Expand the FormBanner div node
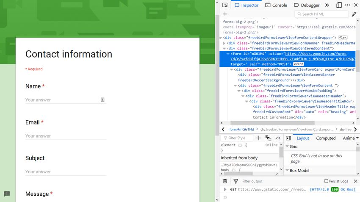Image resolution: width=360 pixels, height=202 pixels. click(x=224, y=43)
